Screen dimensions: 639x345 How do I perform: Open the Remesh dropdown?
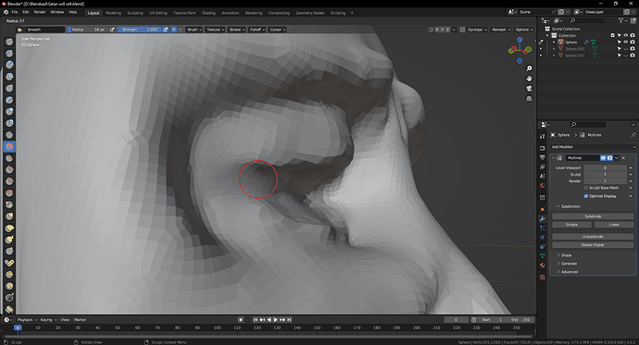501,30
